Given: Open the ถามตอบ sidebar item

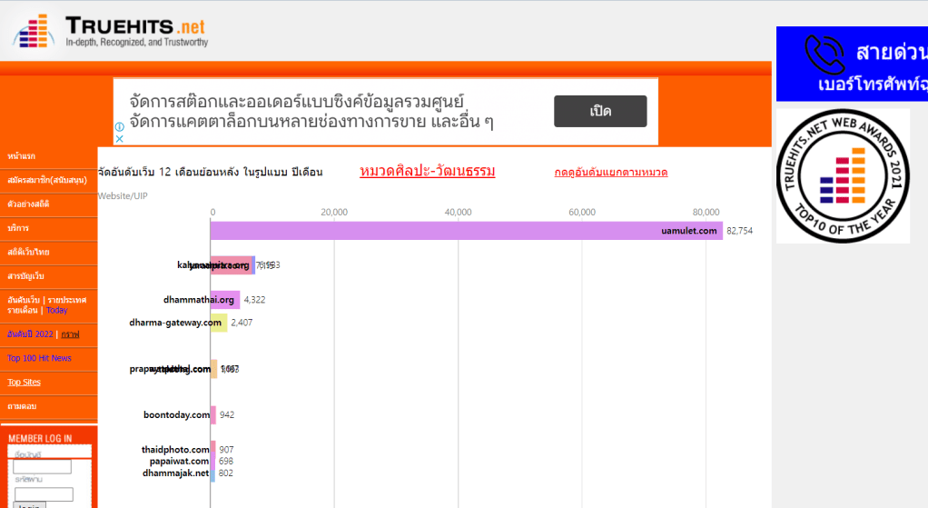Looking at the screenshot, I should (21, 405).
